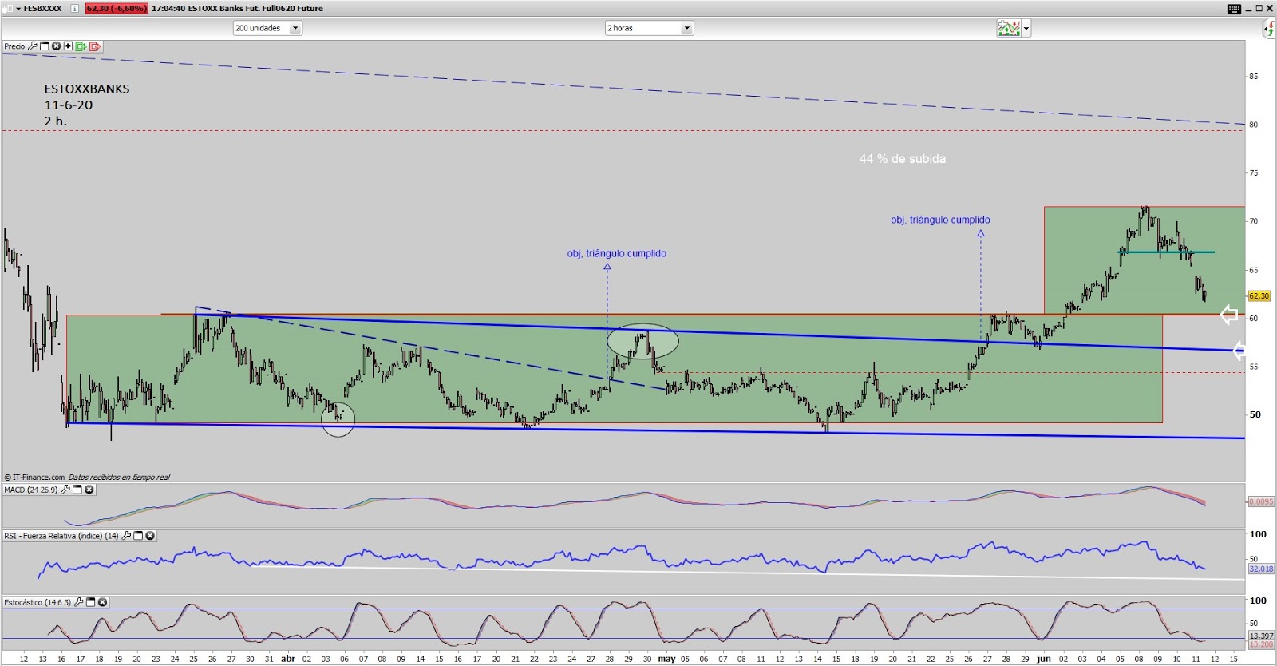1277x666 pixels.
Task: Click the green export arrow icon on Precio
Action: click(x=81, y=46)
